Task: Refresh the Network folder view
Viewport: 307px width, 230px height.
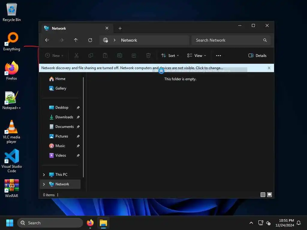Action: point(90,40)
